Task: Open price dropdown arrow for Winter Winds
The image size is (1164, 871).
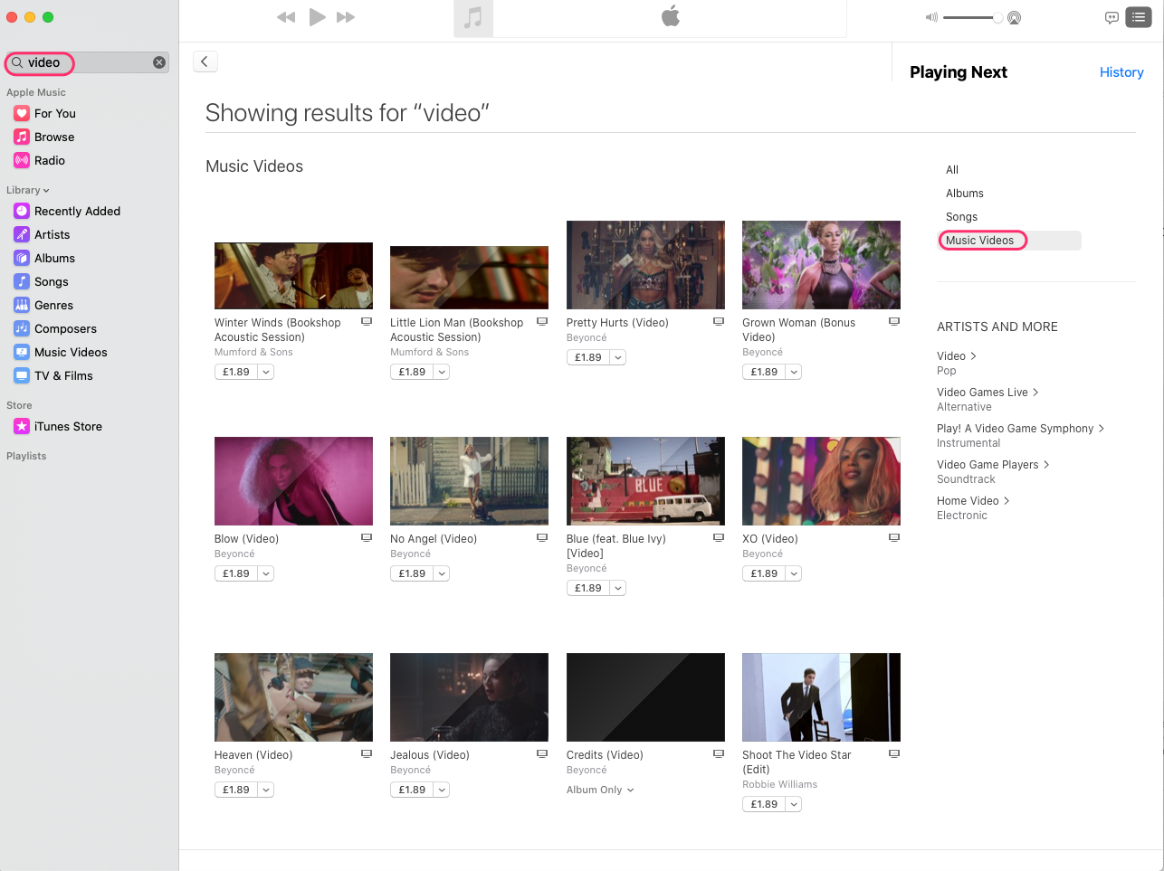Action: point(265,372)
